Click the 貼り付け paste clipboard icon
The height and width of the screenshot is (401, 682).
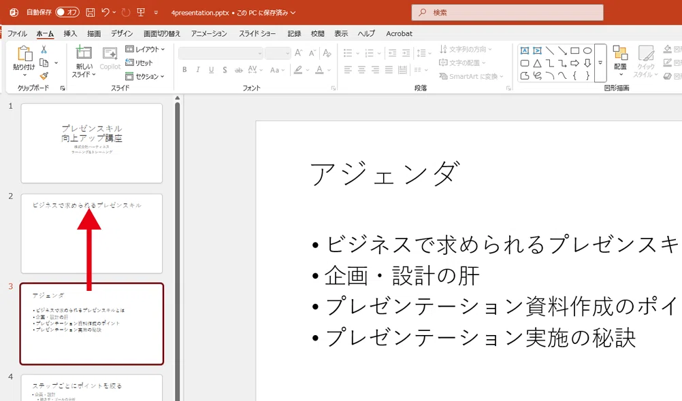coord(25,54)
